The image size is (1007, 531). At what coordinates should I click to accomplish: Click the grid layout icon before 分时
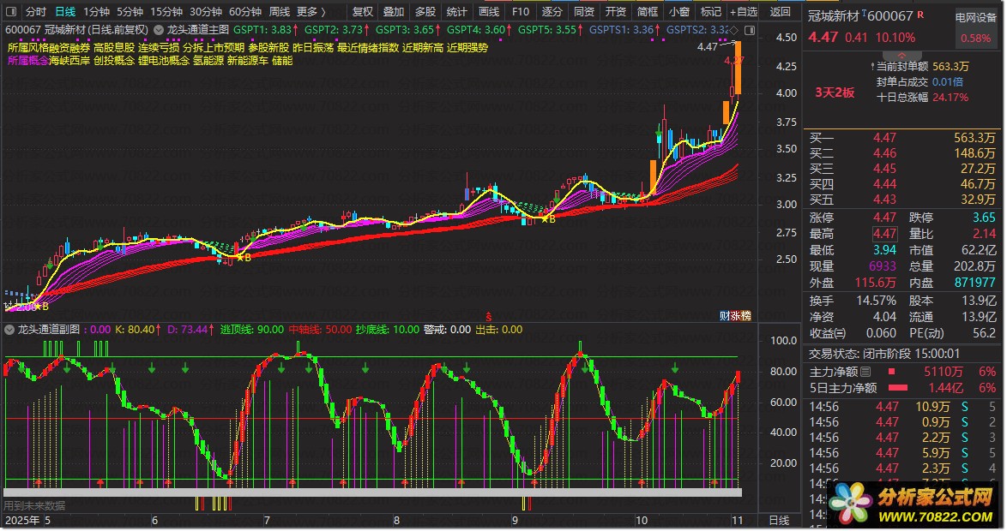pyautogui.click(x=10, y=12)
